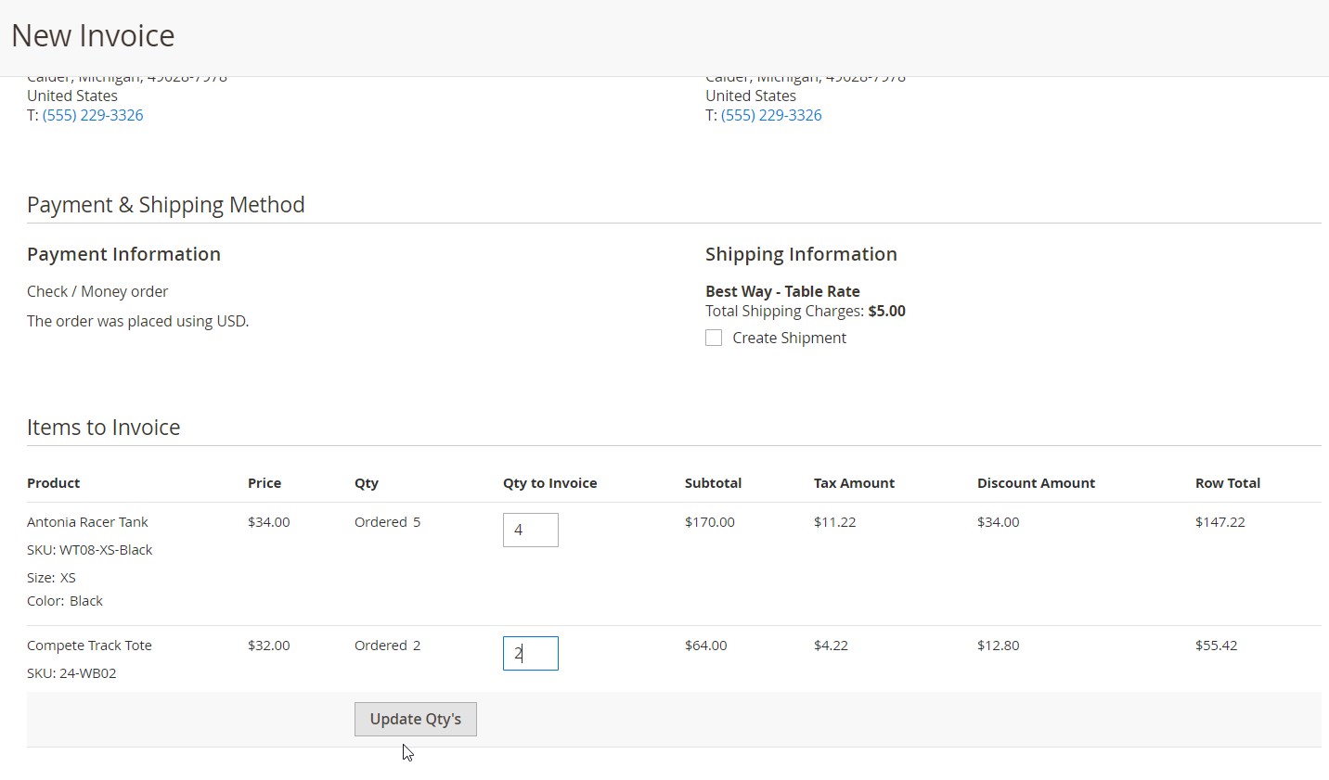The width and height of the screenshot is (1329, 780).
Task: Open phone link above Shipping Information
Action: click(771, 115)
